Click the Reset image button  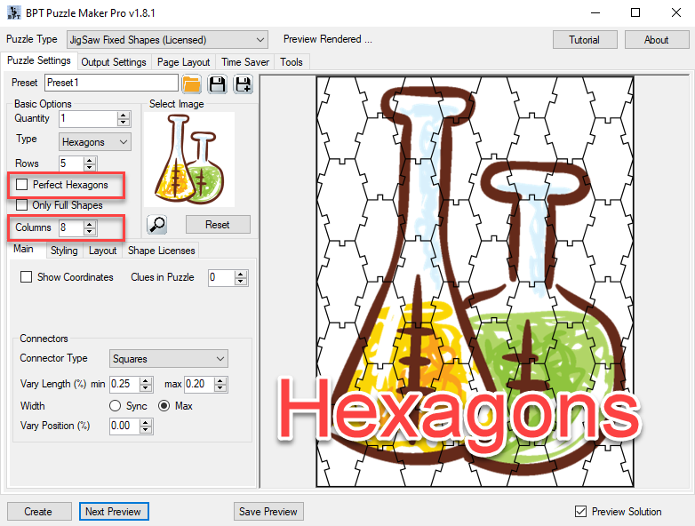pyautogui.click(x=218, y=225)
